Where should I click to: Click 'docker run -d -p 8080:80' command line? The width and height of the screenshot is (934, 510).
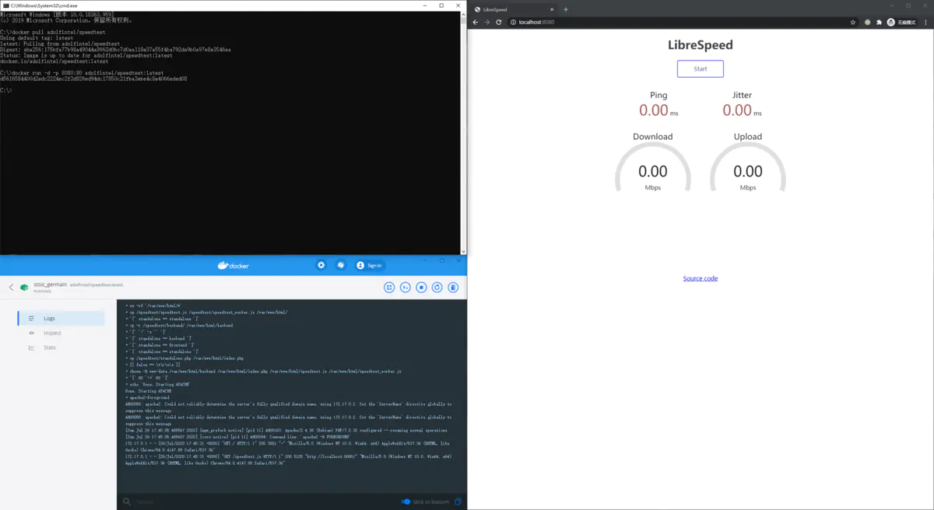point(82,72)
